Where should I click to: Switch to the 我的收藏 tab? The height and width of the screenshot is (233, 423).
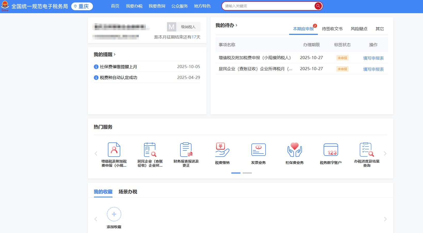pos(103,192)
